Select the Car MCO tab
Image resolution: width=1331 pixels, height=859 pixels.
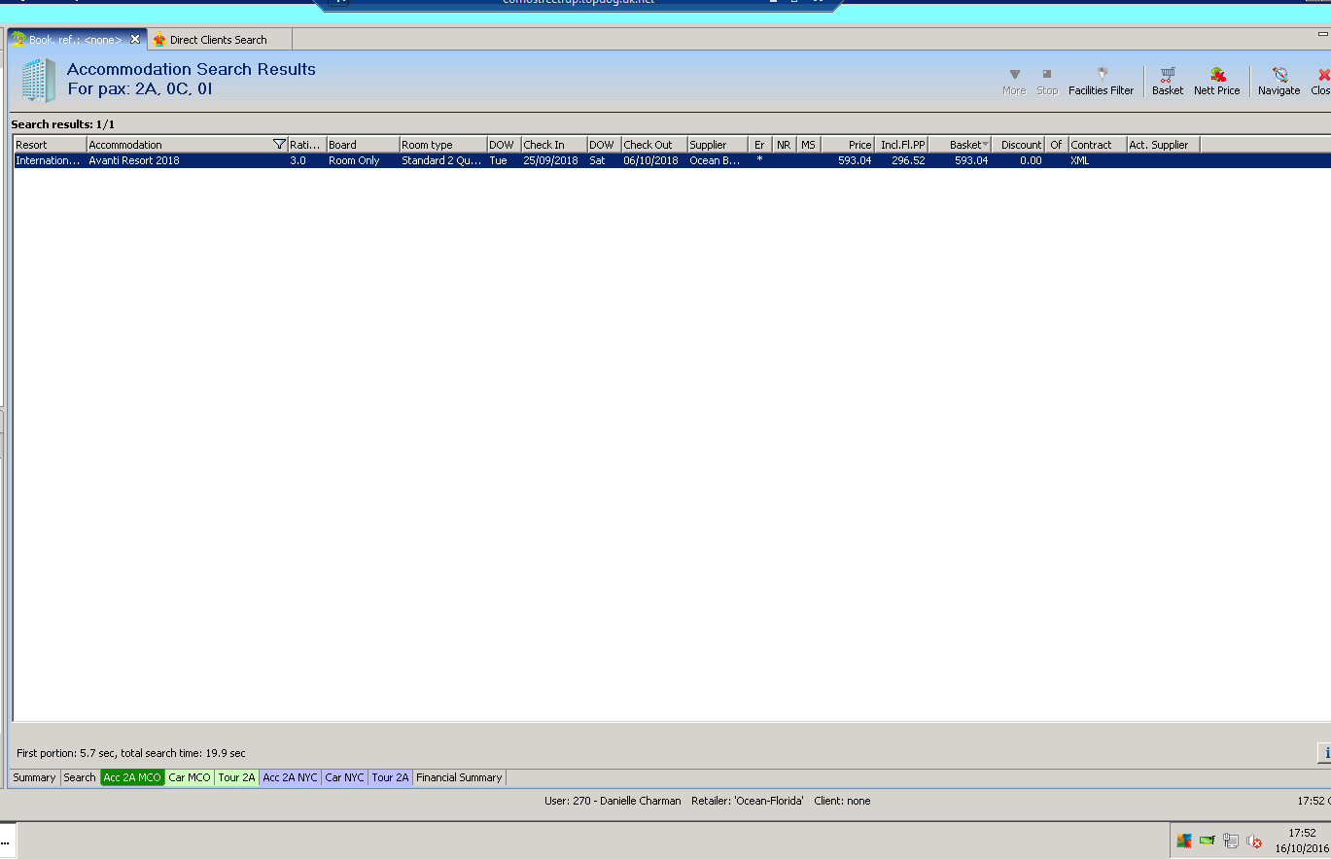190,777
